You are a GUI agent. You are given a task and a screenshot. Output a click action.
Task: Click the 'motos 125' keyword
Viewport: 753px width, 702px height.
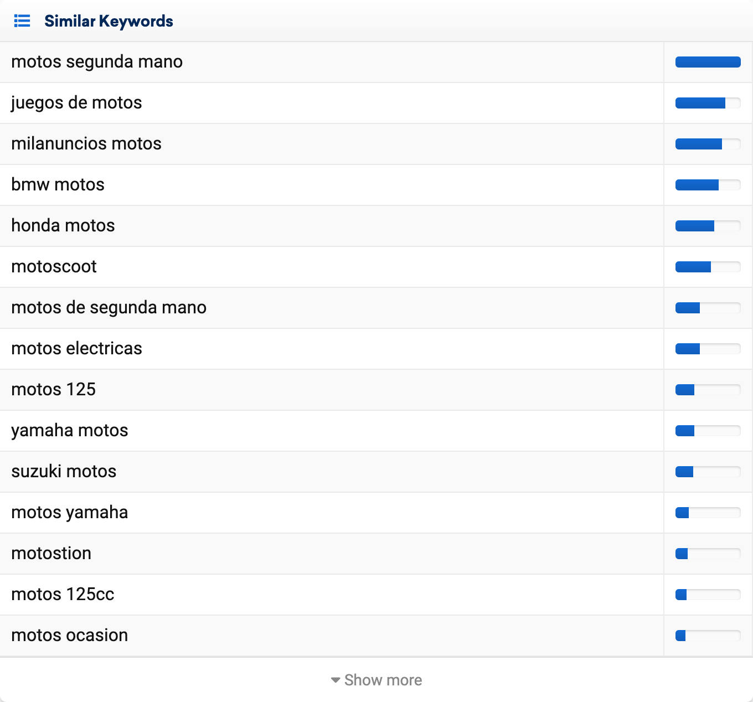click(53, 389)
